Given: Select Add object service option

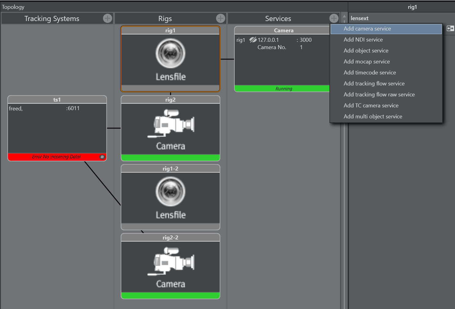Looking at the screenshot, I should (366, 51).
